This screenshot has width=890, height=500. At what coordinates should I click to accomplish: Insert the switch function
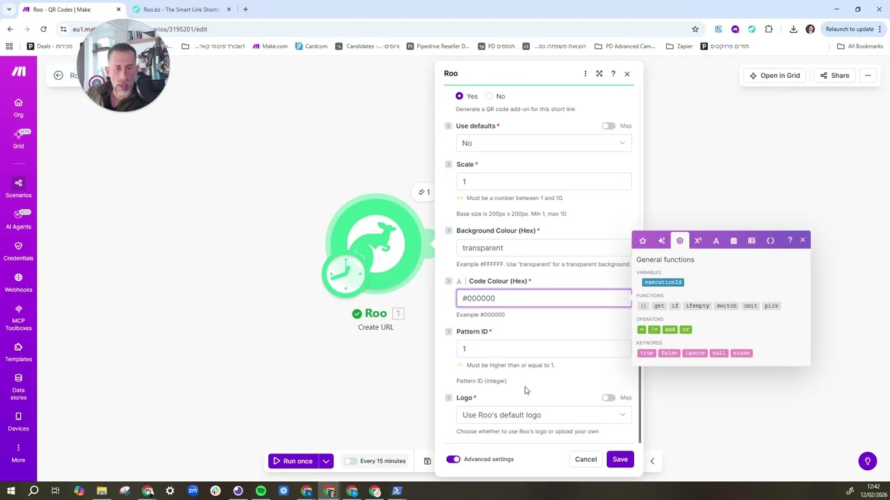click(x=726, y=306)
